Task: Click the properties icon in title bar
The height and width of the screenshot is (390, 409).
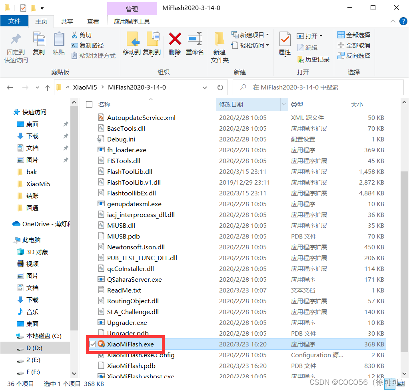Action: 23,8
